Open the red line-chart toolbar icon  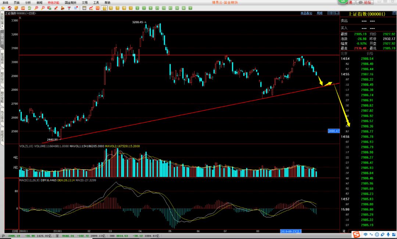[x=91, y=8]
